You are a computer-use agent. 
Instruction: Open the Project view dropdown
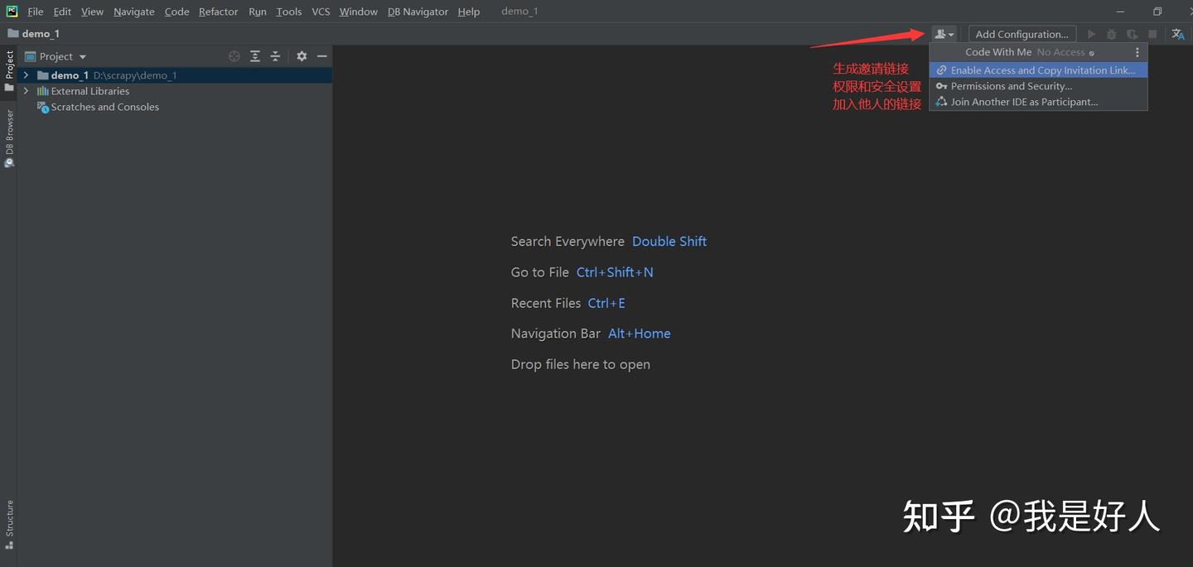pos(81,55)
